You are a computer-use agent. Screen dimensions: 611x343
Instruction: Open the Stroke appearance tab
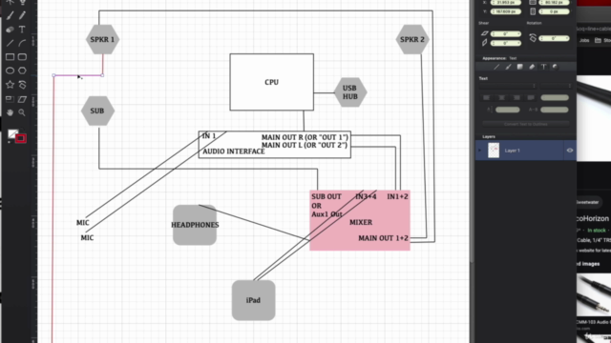pyautogui.click(x=496, y=67)
